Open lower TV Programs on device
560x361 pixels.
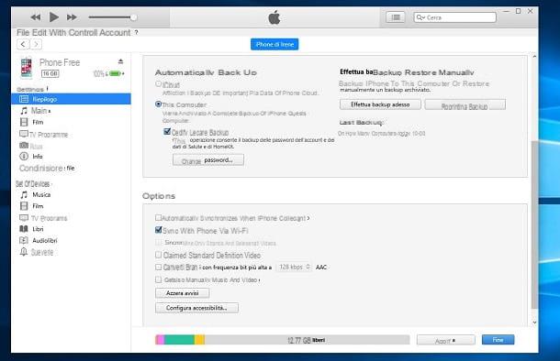tap(43, 218)
